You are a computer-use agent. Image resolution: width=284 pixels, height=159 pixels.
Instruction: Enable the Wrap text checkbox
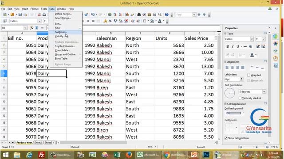248,75
